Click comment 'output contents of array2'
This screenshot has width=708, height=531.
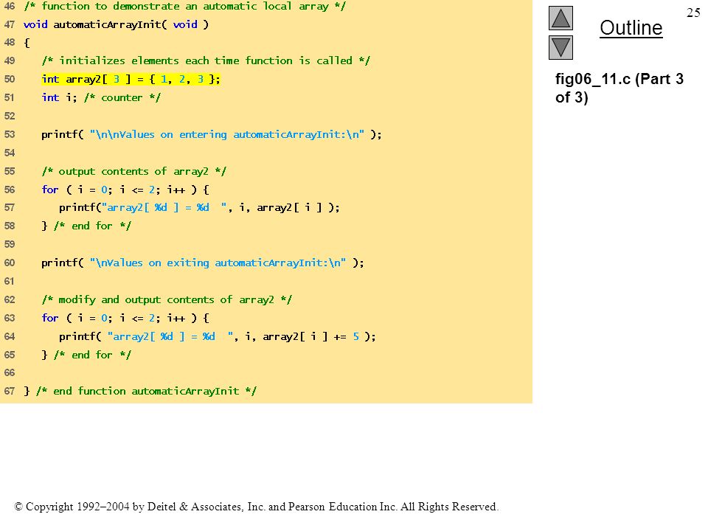(134, 172)
